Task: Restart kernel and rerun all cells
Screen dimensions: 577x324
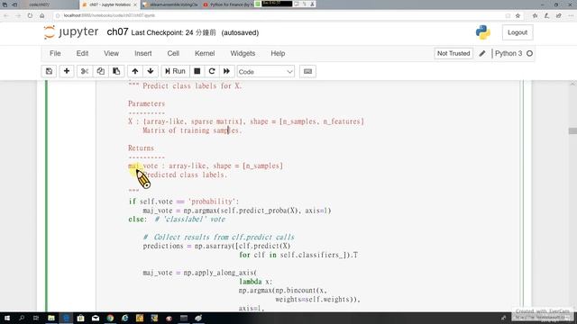Action: tap(226, 71)
